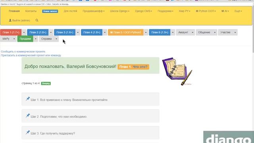Open the Контакты navbar item
Screen dimensions: 254x143
(31, 11)
